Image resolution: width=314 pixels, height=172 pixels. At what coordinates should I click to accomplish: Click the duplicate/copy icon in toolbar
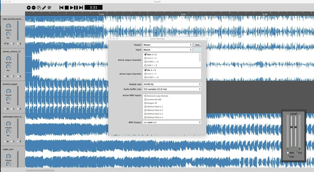coord(39,8)
